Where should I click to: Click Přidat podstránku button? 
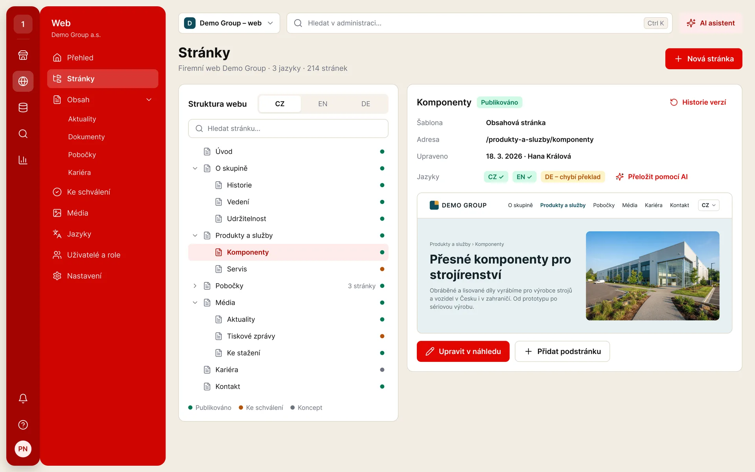(x=562, y=351)
